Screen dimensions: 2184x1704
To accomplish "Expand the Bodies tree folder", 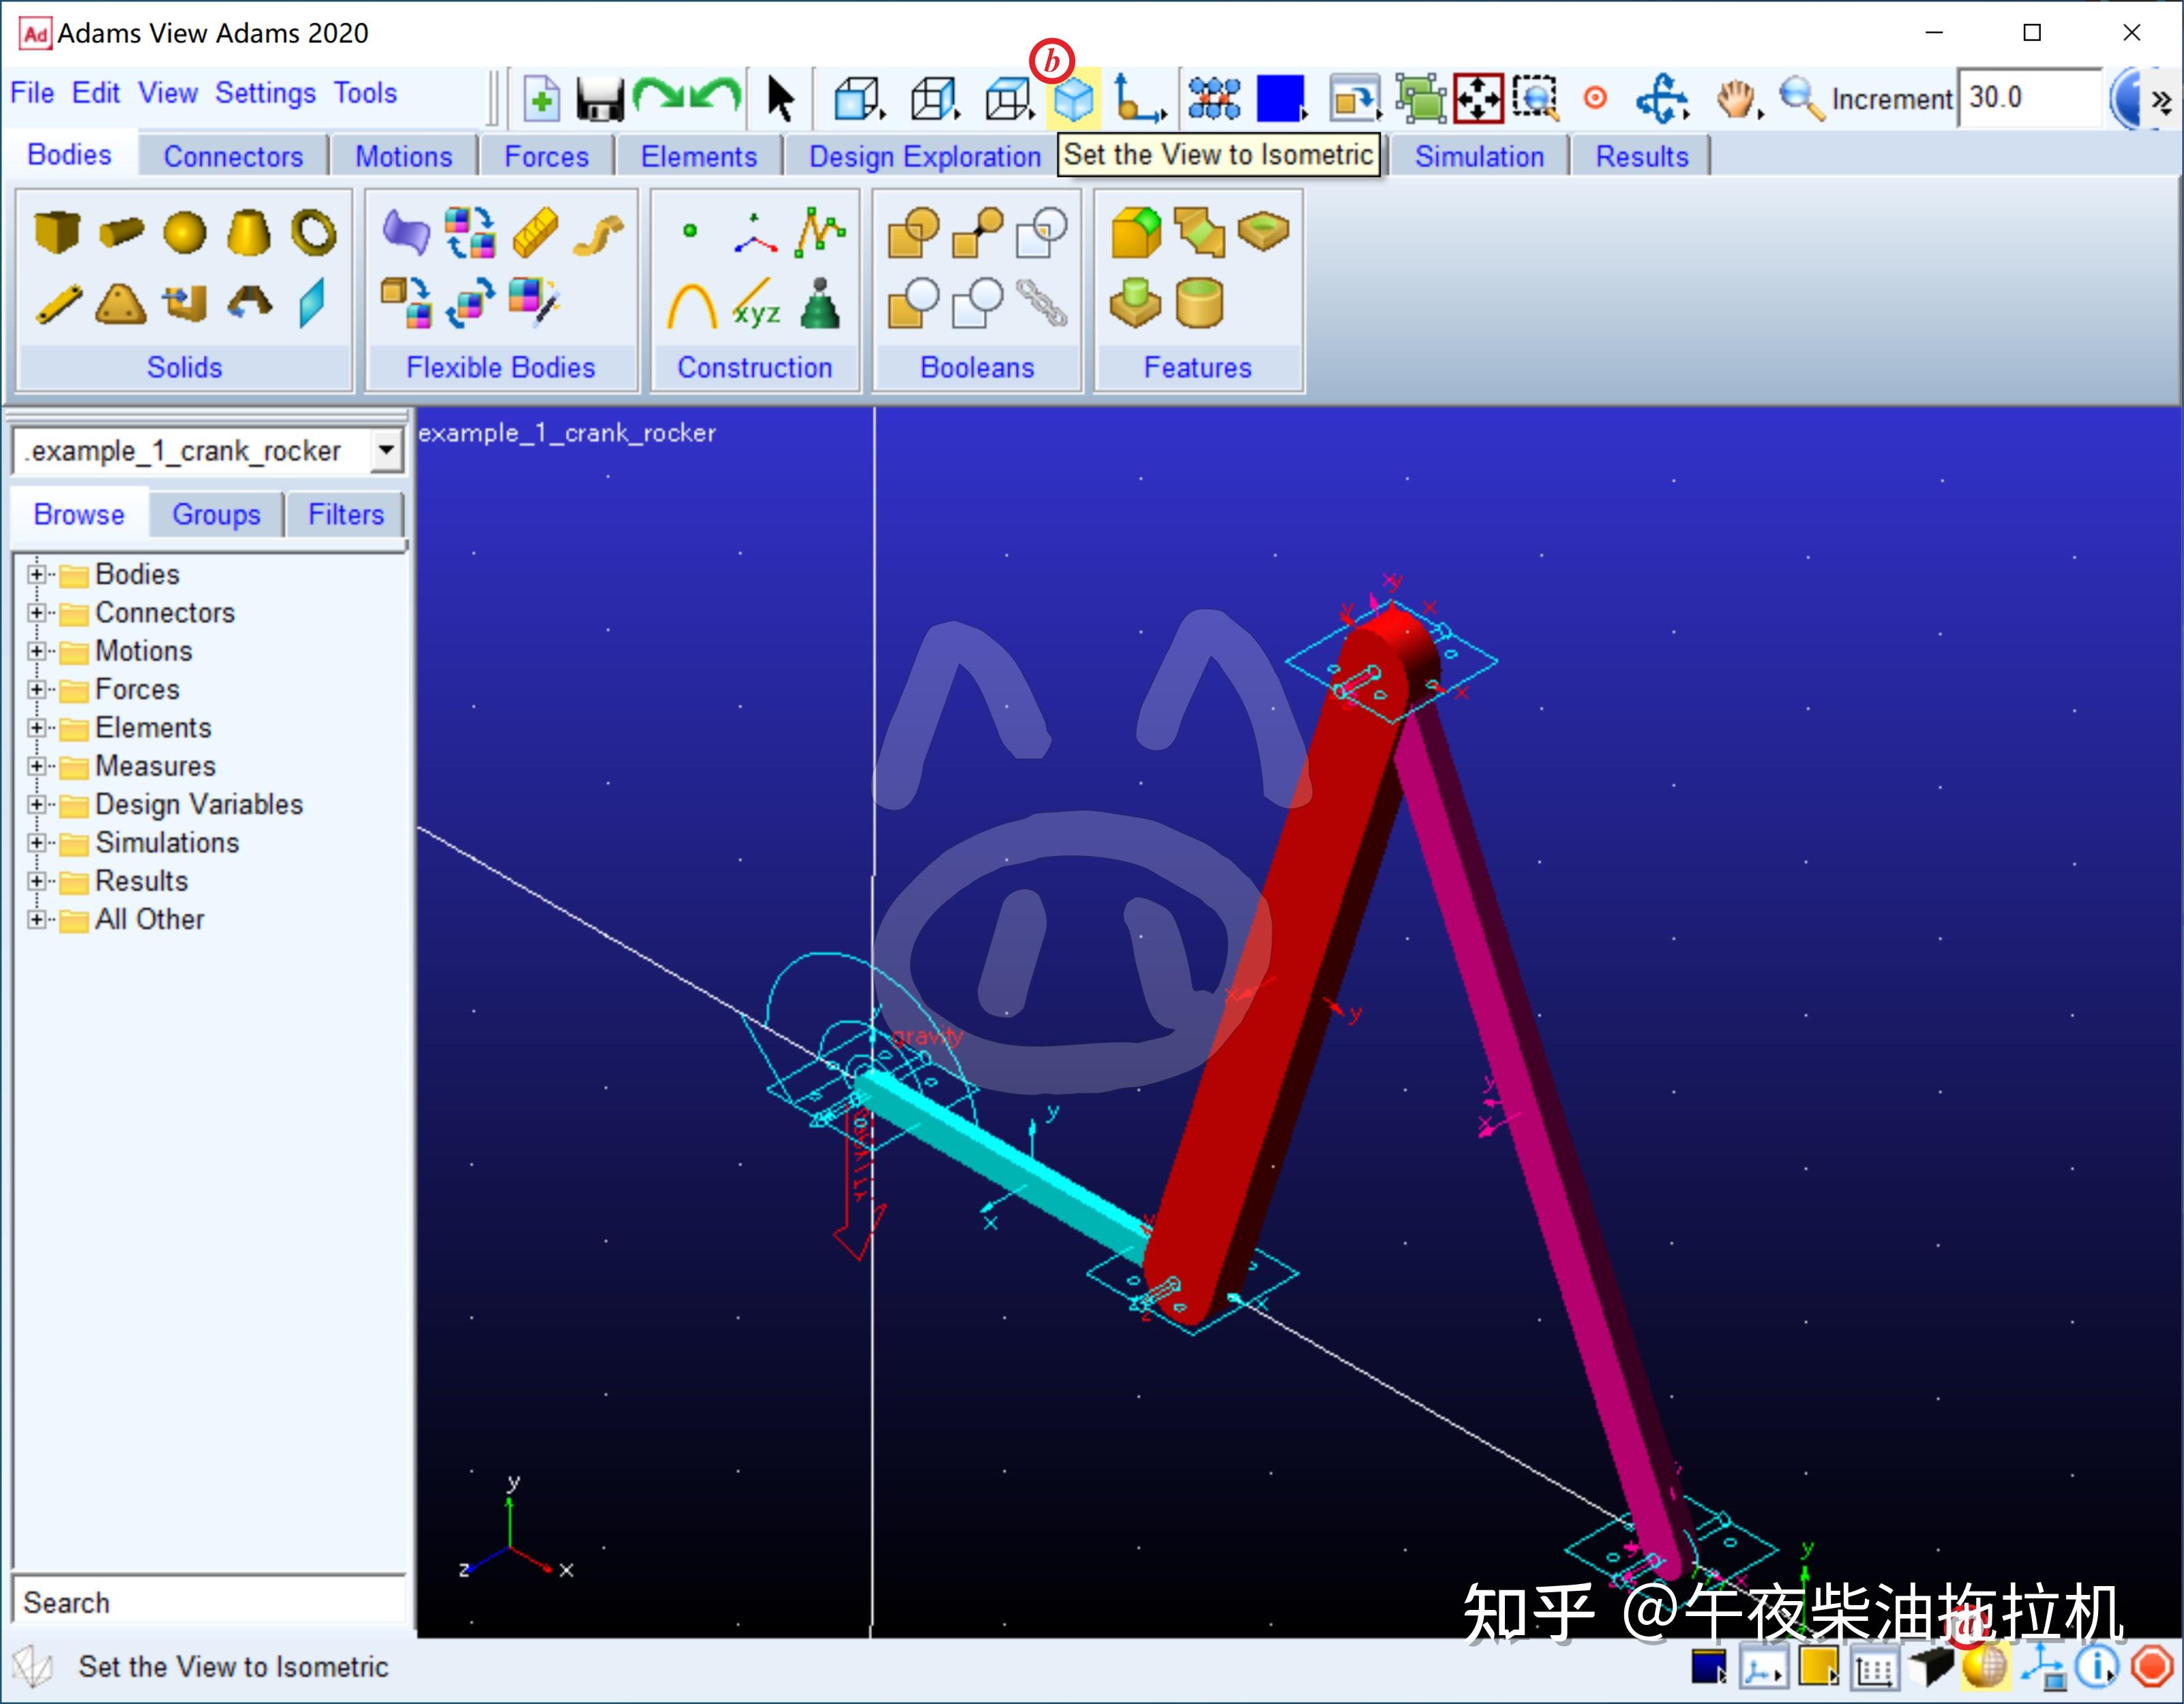I will point(37,575).
